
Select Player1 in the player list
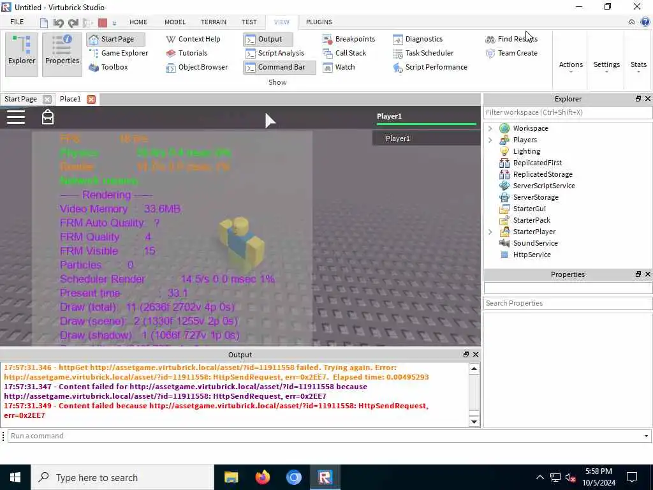(426, 138)
